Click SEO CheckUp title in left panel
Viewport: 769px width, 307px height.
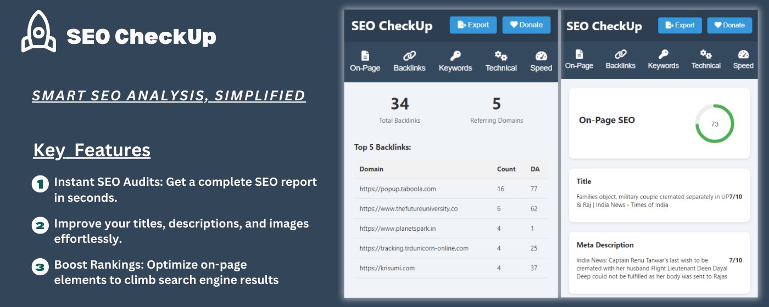392,26
